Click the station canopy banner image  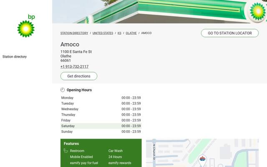coord(159,12)
